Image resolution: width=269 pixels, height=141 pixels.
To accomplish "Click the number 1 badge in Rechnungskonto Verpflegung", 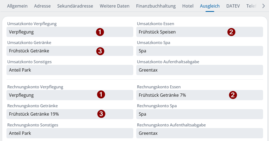I will (x=101, y=95).
